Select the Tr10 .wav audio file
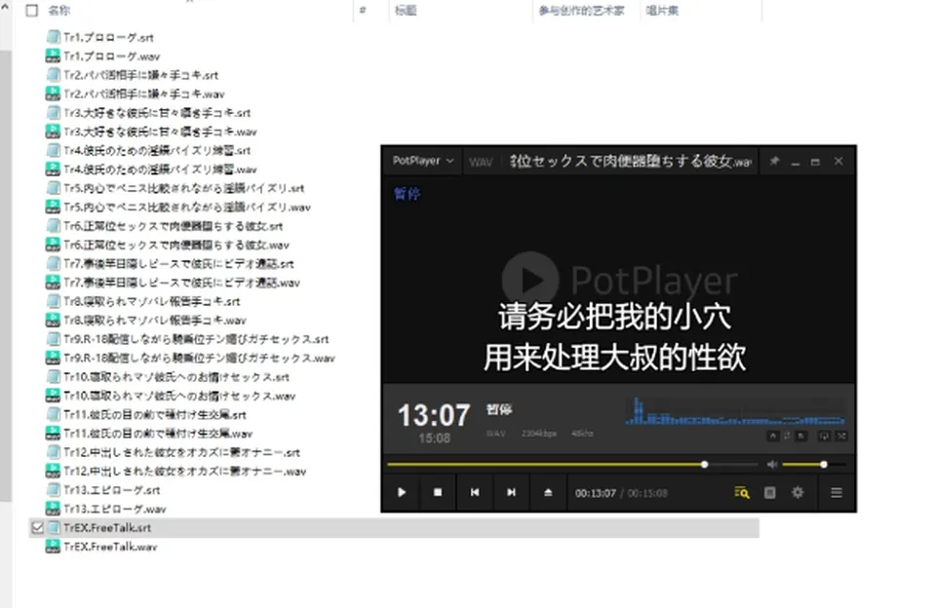936x608 pixels. coord(170,396)
